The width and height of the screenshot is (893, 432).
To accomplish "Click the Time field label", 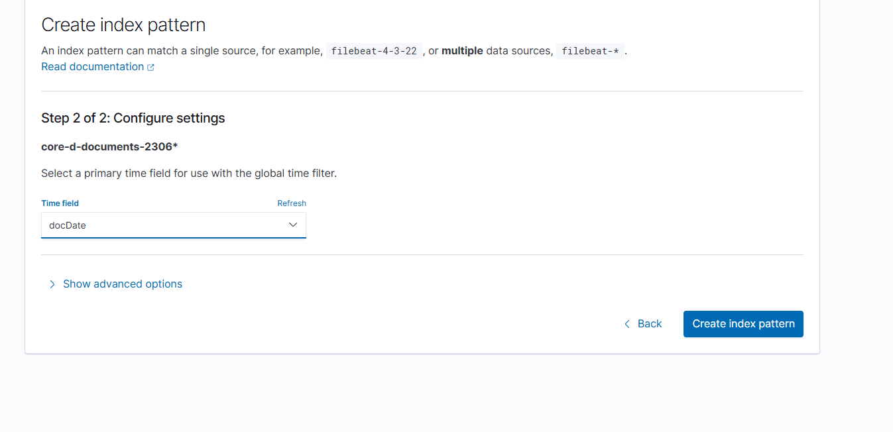I will coord(60,203).
